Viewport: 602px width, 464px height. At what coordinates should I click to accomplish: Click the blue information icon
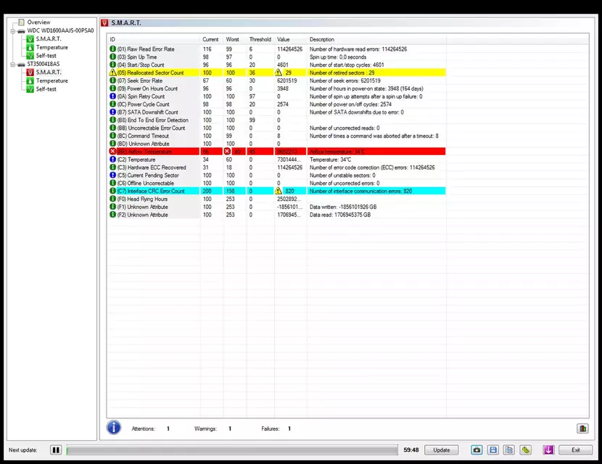pyautogui.click(x=114, y=427)
